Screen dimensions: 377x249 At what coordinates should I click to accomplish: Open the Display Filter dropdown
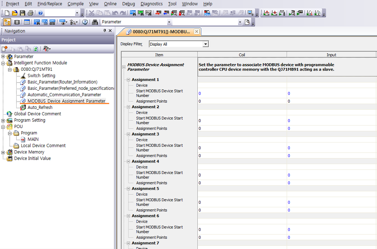pos(205,44)
